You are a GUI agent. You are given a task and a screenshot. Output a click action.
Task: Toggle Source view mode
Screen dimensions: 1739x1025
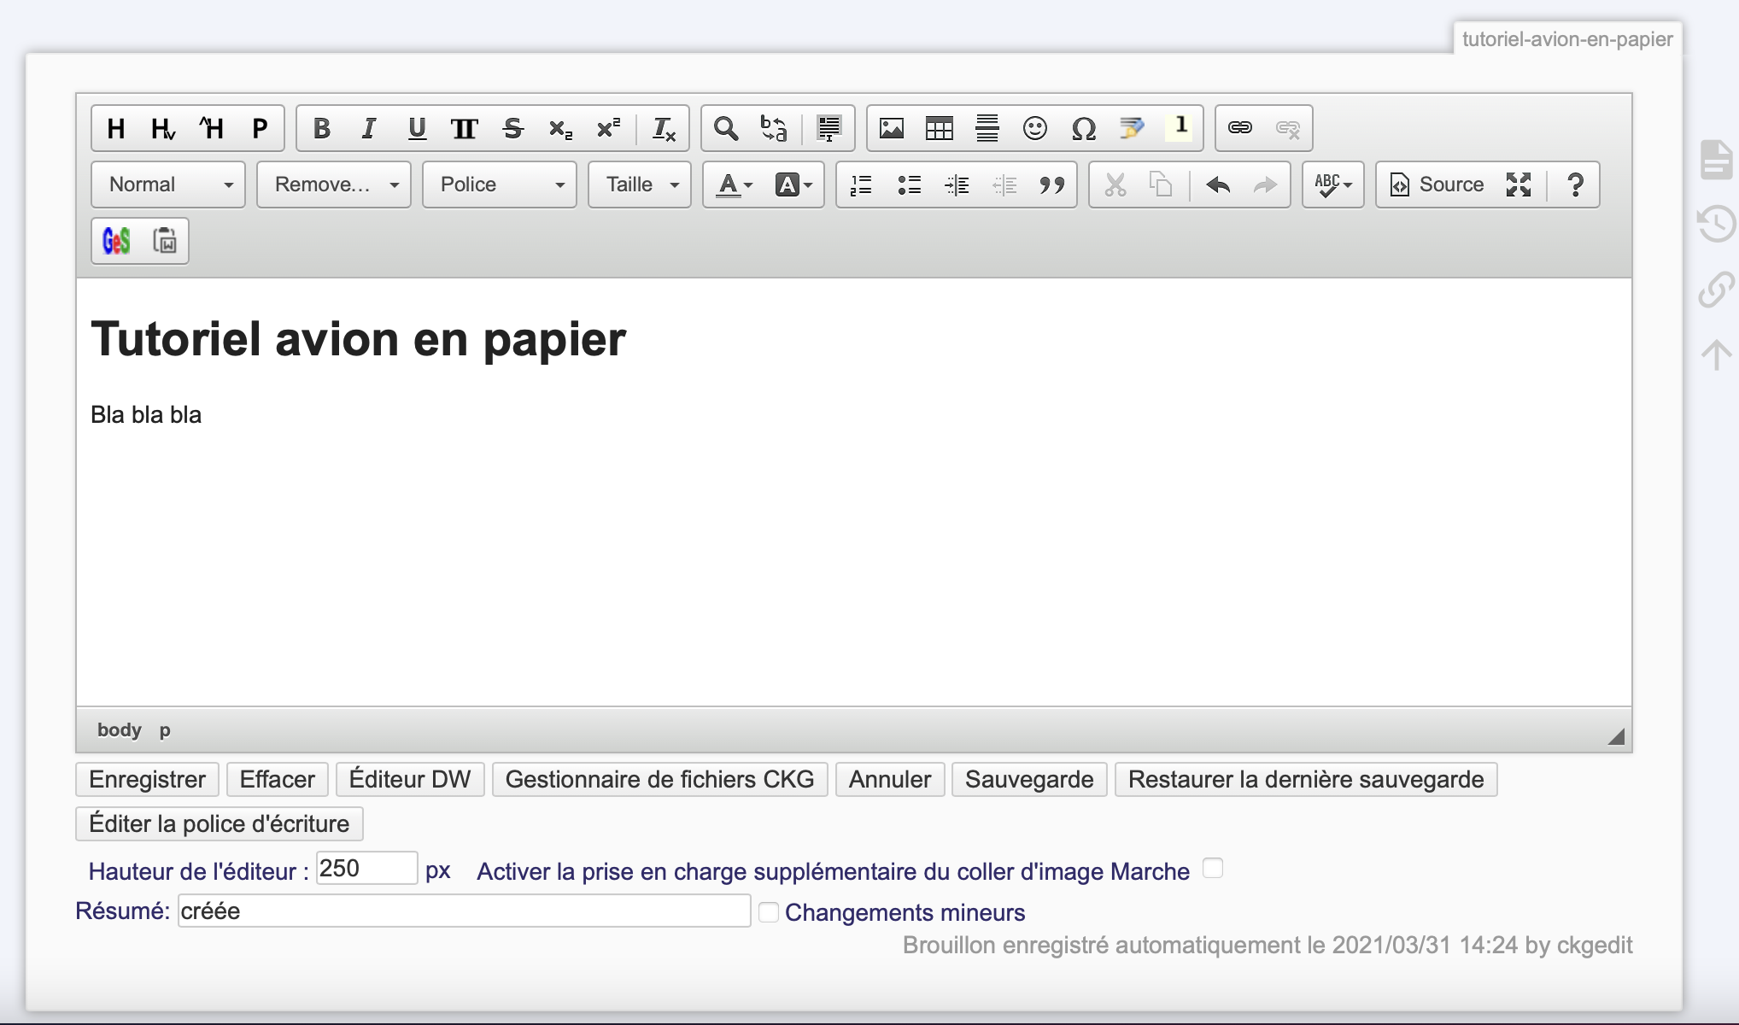1437,184
